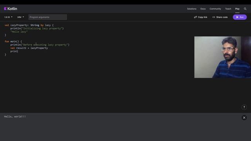The width and height of the screenshot is (251, 141).
Task: Open the help question mark button
Action: click(244, 107)
